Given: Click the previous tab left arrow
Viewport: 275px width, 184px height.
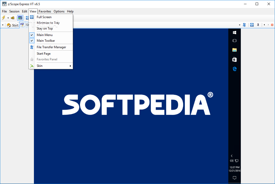Looking at the screenshot, I should (264, 25).
